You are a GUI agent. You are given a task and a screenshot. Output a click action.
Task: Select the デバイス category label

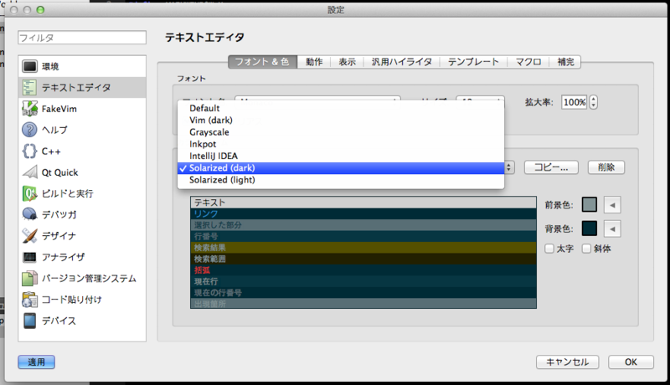[x=59, y=321]
